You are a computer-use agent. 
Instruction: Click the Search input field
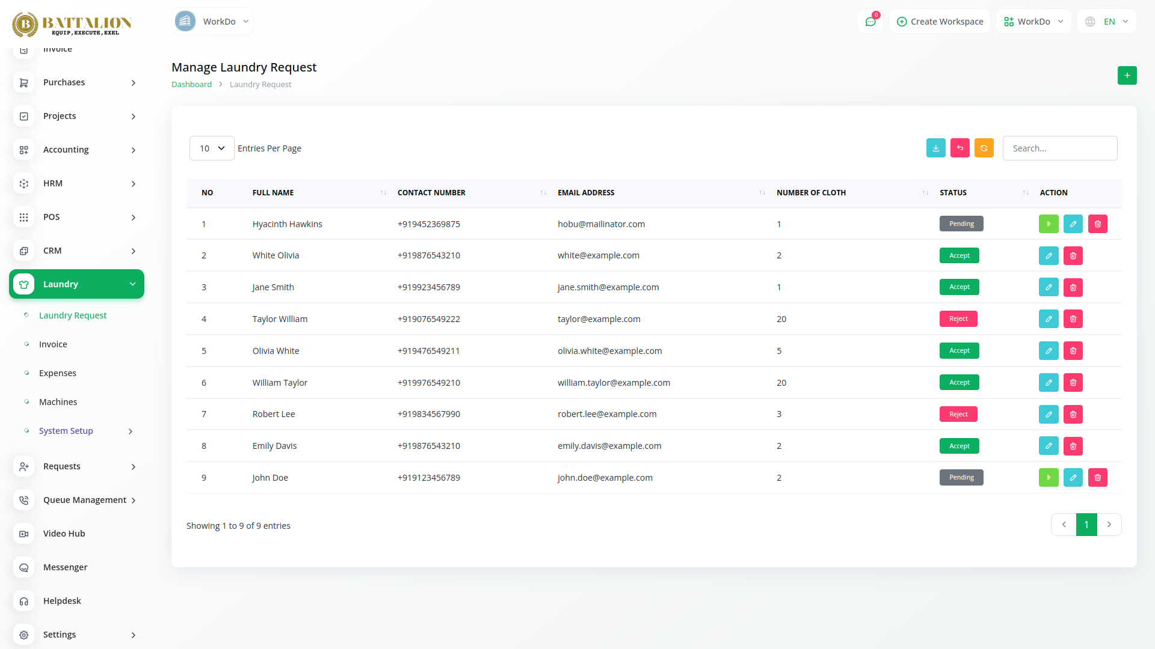point(1059,148)
